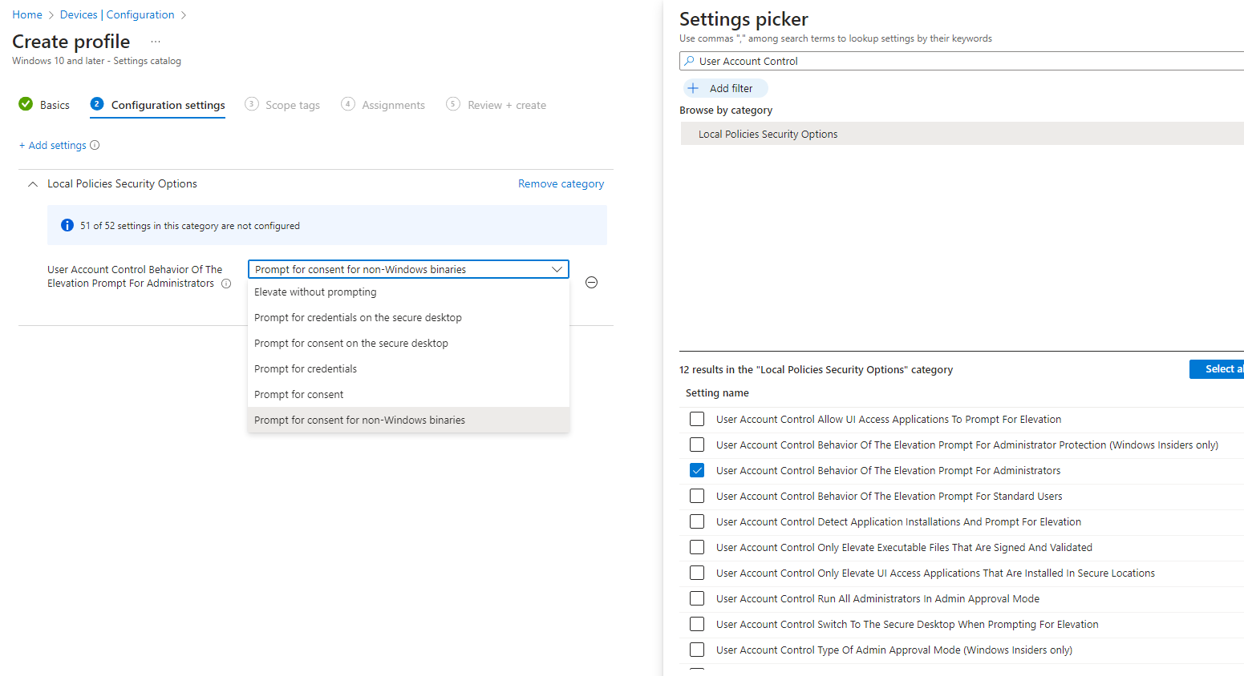Collapse the Local Policies Security Options category
Viewport: 1244px width, 676px height.
32,183
